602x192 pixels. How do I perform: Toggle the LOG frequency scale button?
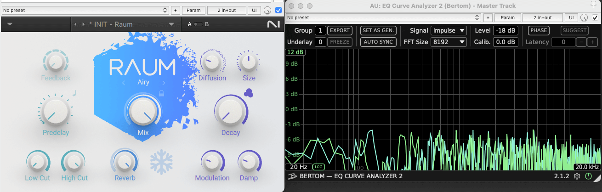pos(318,167)
